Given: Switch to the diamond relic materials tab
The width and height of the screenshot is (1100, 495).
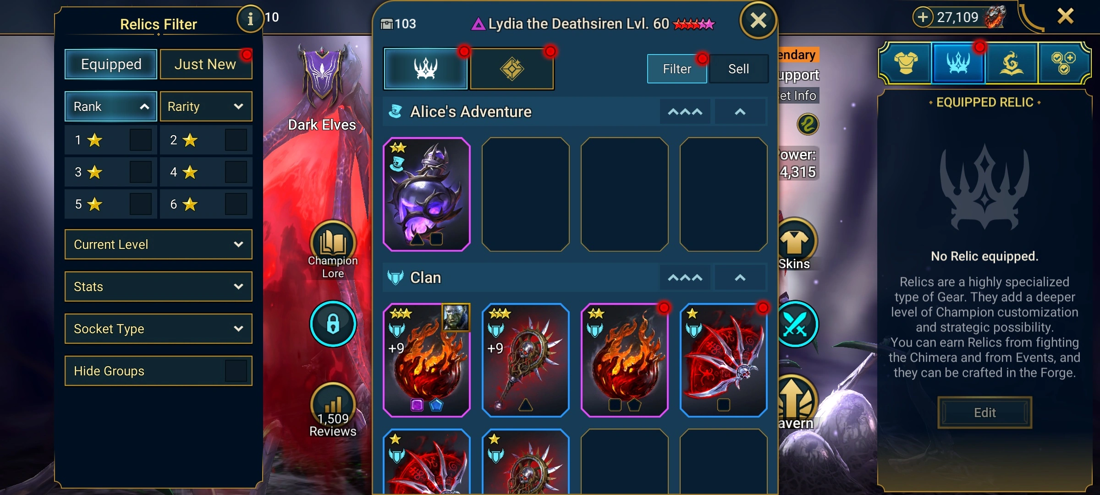Looking at the screenshot, I should (512, 69).
